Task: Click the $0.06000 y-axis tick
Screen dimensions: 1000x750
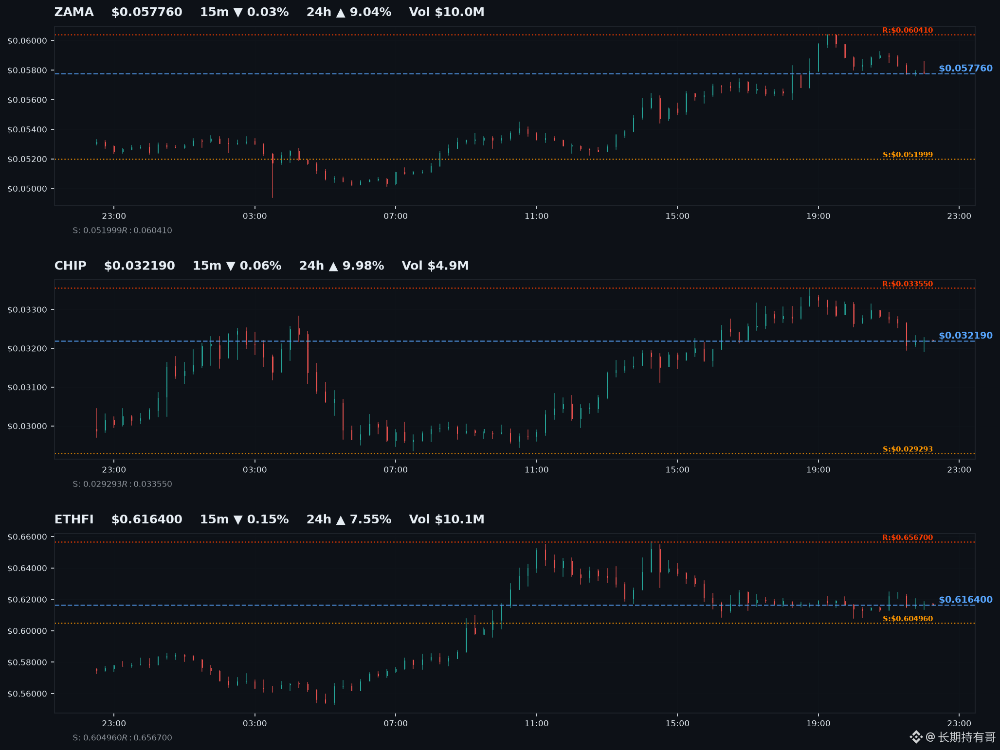Action: 27,40
